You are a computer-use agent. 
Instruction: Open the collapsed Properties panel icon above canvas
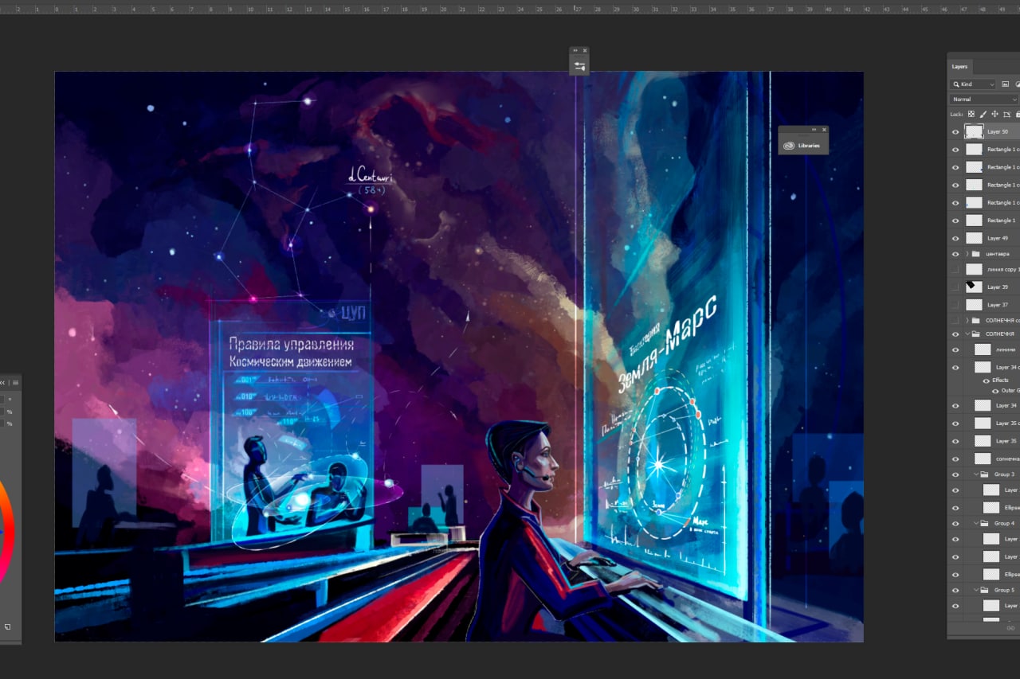579,67
